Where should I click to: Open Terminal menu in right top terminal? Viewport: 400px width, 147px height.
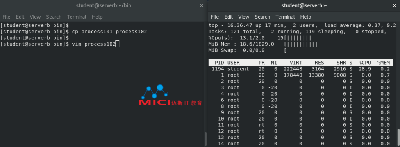point(285,17)
